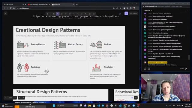
Task: Open the Excalidraw Library panel
Action: [133, 13]
